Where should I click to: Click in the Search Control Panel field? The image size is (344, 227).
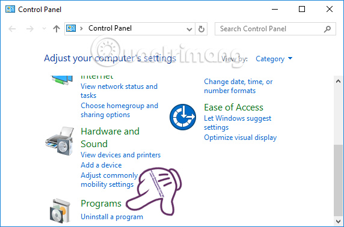click(275, 29)
